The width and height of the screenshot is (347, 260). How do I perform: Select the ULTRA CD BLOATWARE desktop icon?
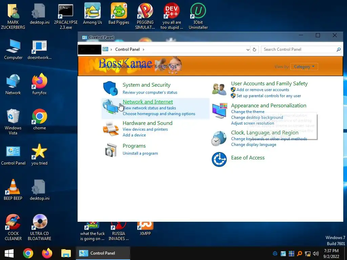pos(40,227)
